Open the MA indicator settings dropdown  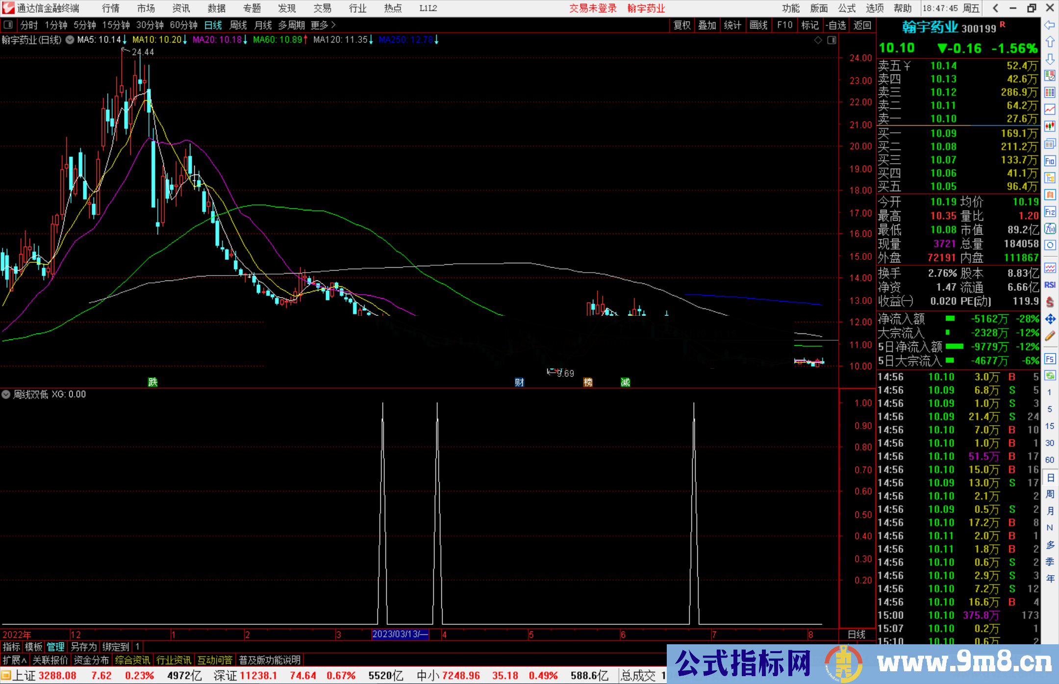(x=70, y=40)
